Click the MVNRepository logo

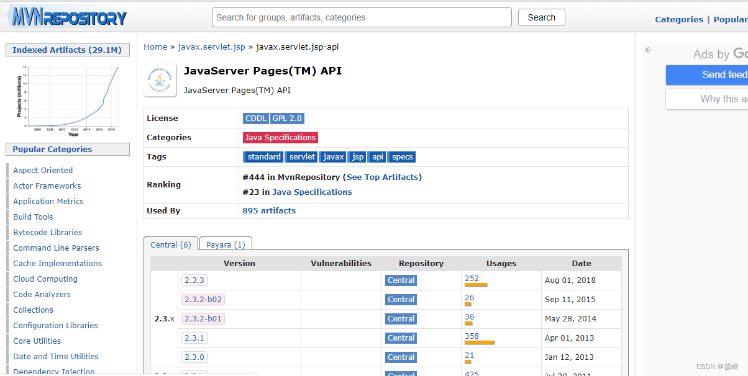tap(68, 17)
